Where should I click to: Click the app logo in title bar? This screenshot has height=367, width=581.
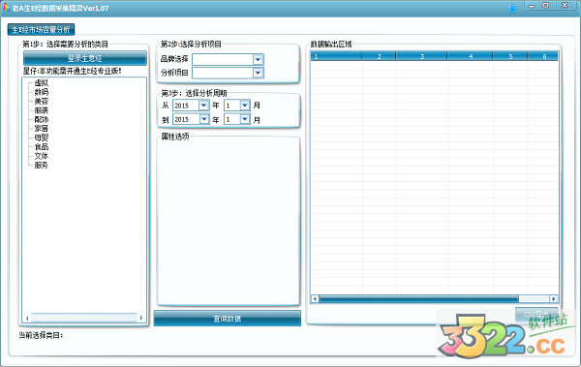(6, 7)
